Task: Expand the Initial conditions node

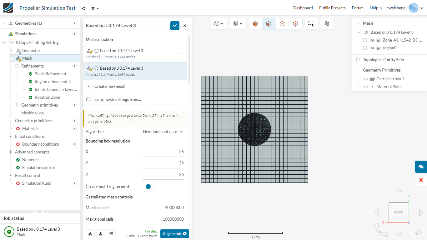Action: pos(11,137)
